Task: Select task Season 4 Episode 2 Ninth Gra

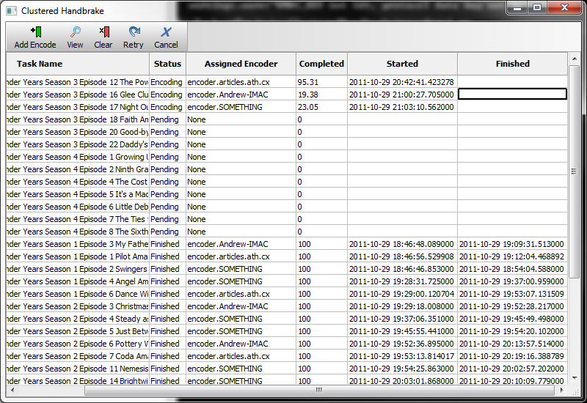Action: tap(78, 169)
